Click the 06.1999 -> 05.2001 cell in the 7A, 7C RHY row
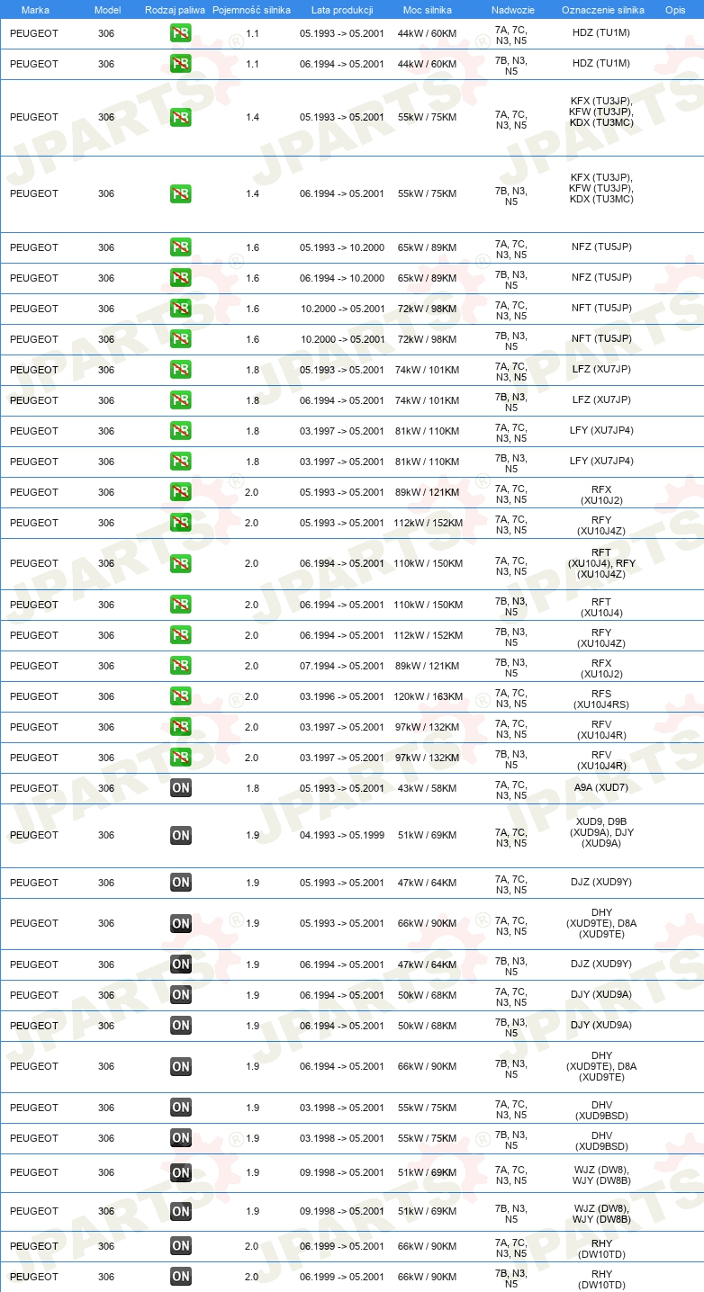The image size is (704, 1292). click(342, 1246)
